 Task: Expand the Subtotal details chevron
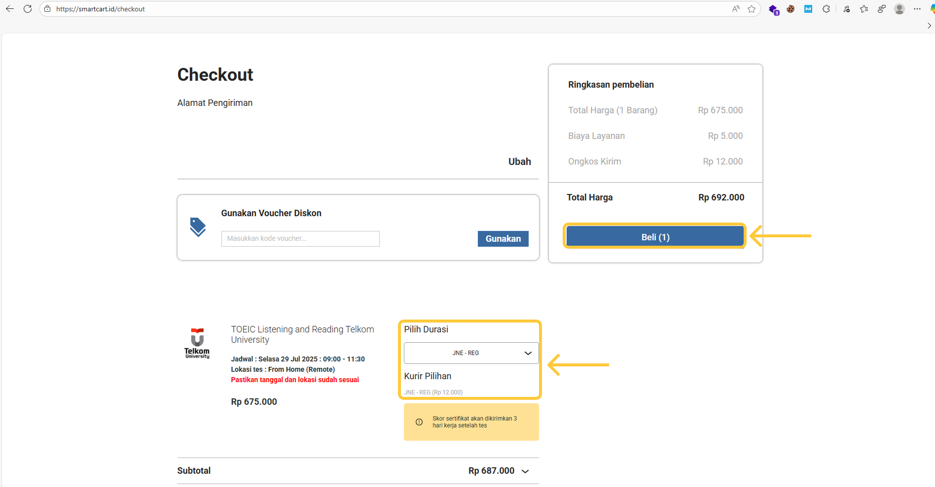coord(525,471)
